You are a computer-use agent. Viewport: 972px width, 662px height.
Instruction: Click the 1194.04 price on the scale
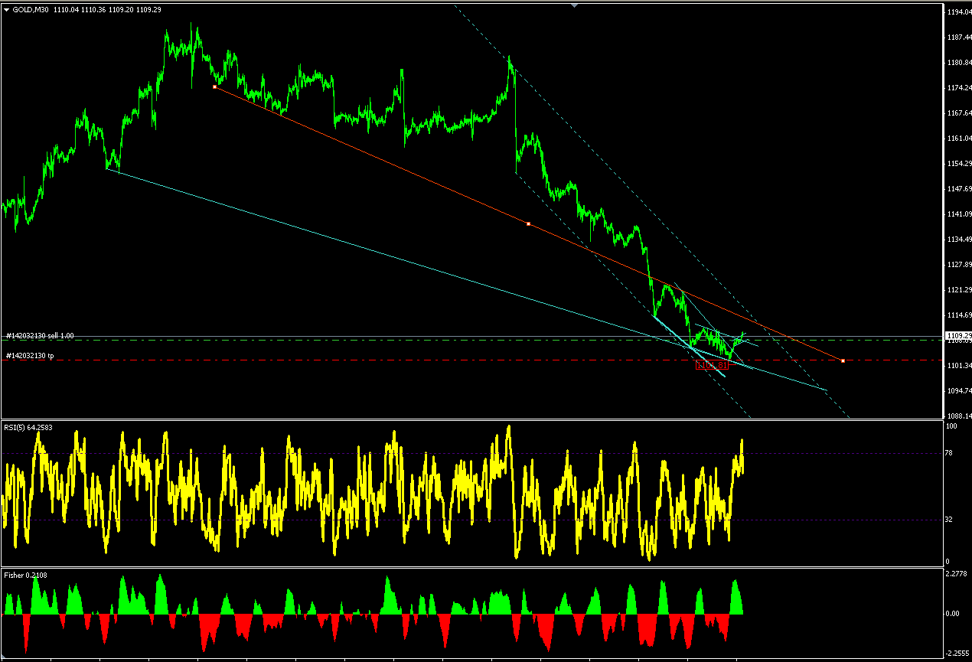(958, 12)
